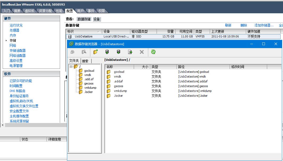Open 网络适配器 in hardware list
This screenshot has width=283, height=161.
18,56
